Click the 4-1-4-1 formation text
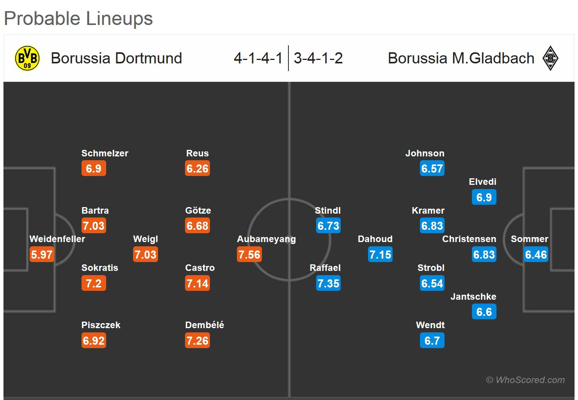The height and width of the screenshot is (400, 578). pyautogui.click(x=258, y=58)
